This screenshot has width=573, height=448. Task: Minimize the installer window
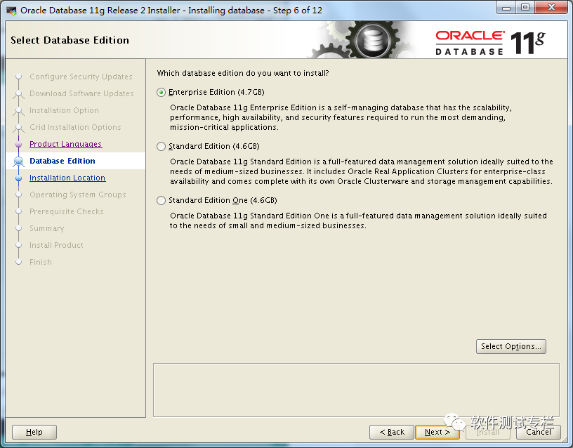tap(506, 8)
